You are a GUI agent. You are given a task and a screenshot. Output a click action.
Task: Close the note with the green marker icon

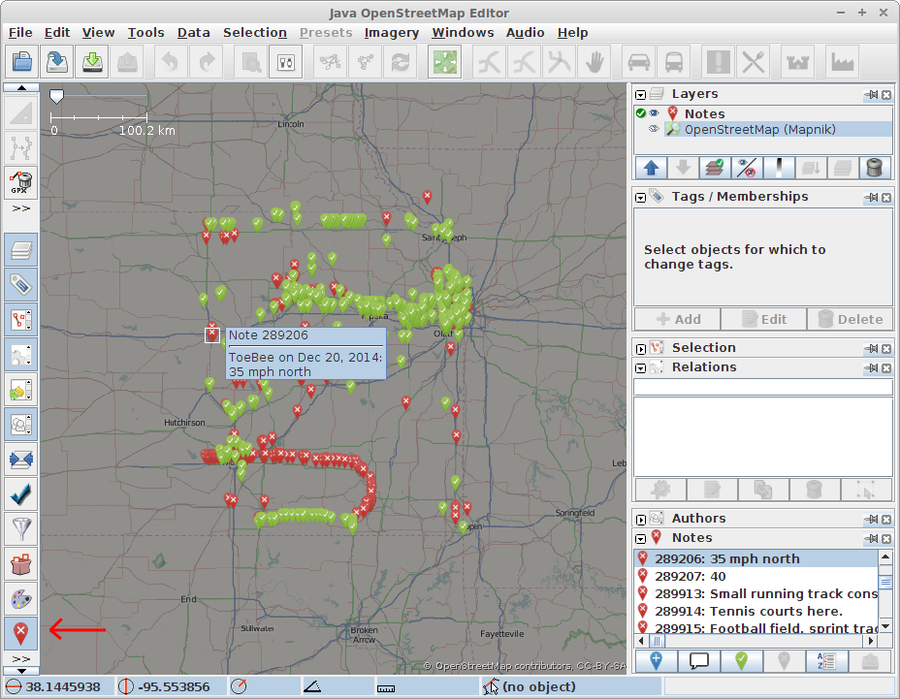click(x=742, y=660)
